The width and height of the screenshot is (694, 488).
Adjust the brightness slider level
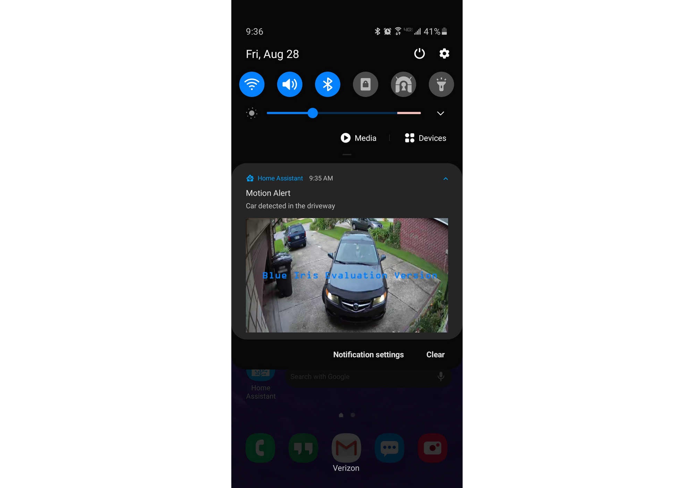coord(312,113)
